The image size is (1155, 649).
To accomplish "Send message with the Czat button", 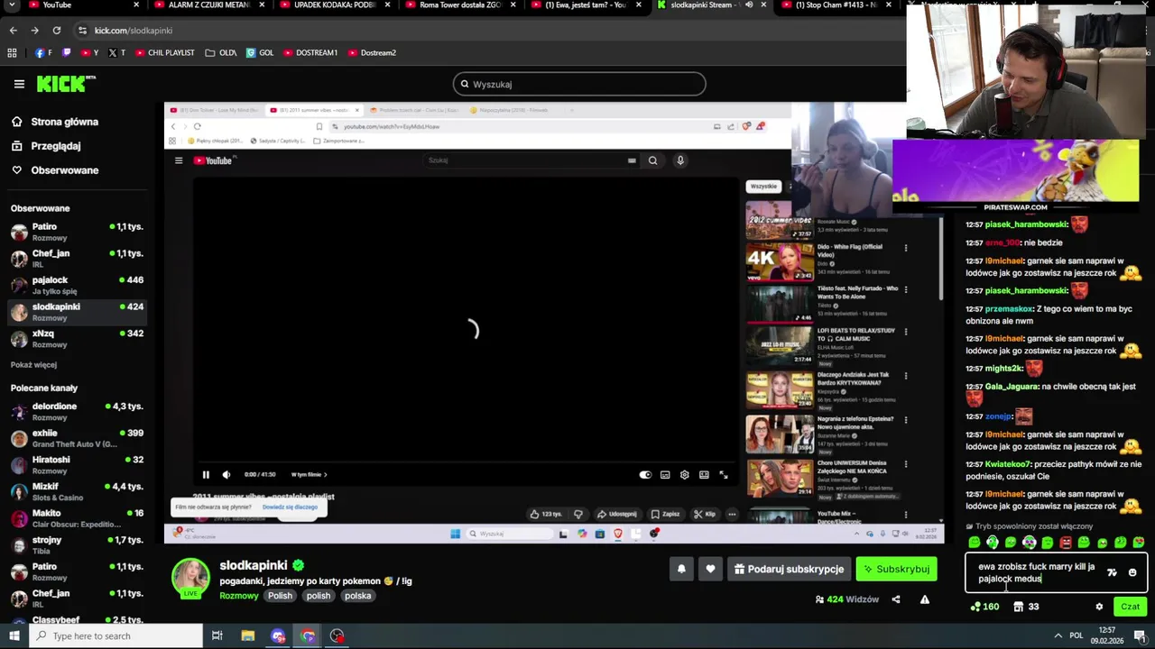I will point(1130,607).
